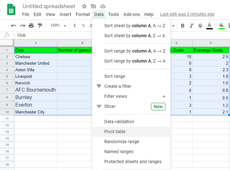230x170 pixels.
Task: Open the Edit menu
Action: point(37,14)
